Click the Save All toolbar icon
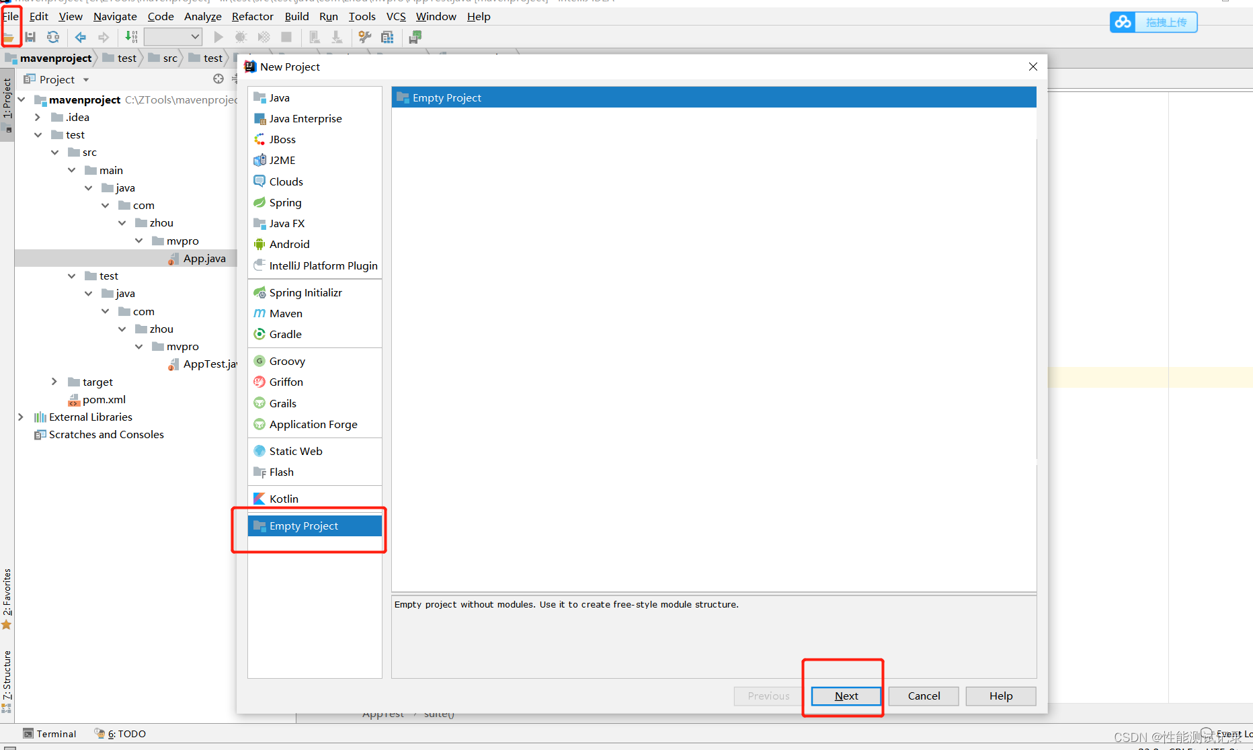 pyautogui.click(x=30, y=38)
